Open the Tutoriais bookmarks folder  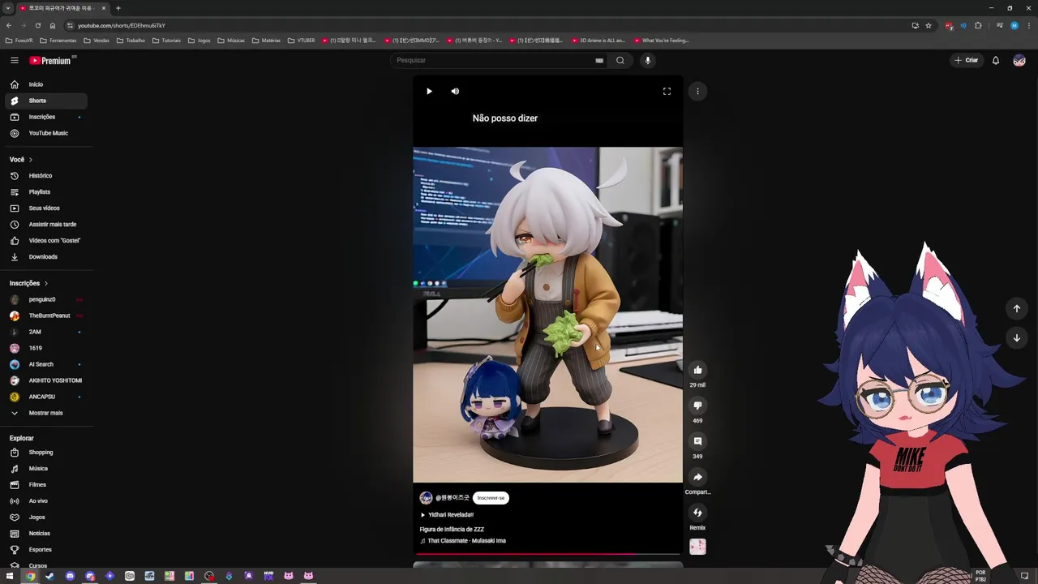(x=166, y=41)
